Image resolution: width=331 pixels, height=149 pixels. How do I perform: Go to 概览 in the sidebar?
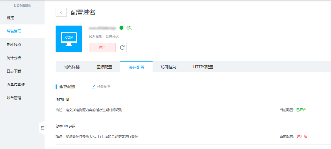(10, 18)
